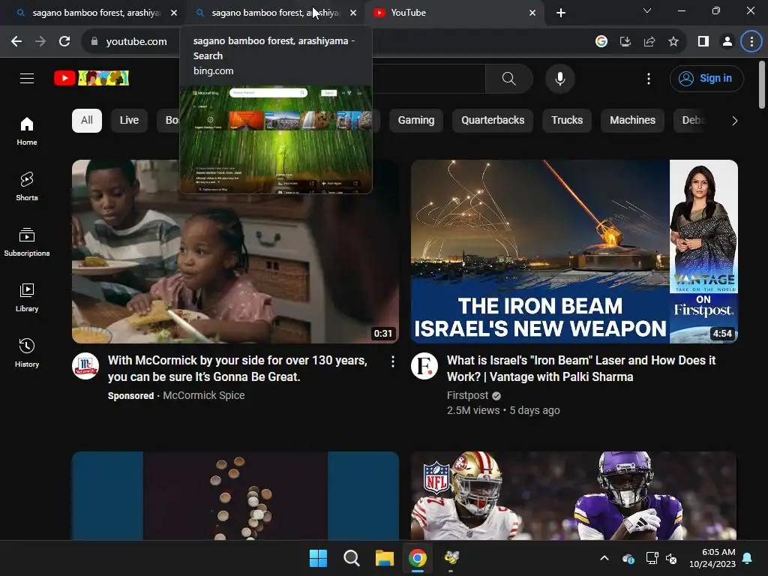Open Subscriptions in the sidebar
768x576 pixels.
(x=27, y=242)
